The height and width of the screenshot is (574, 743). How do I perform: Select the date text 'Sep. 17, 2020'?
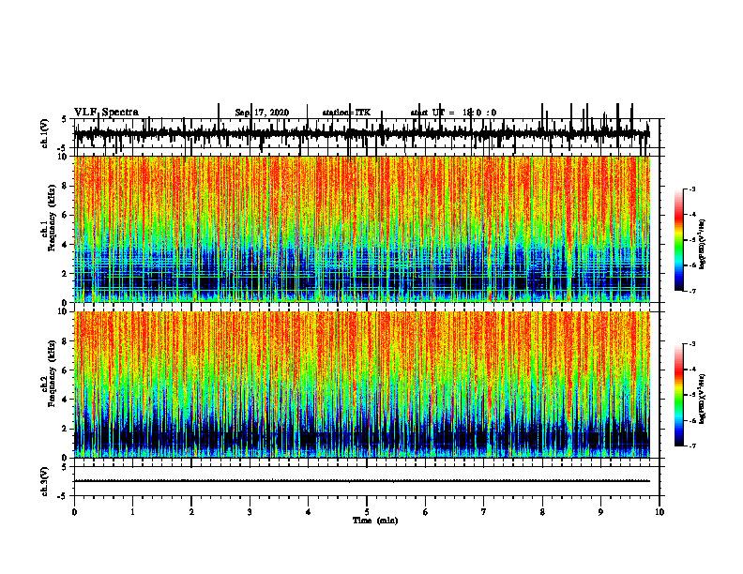coord(262,113)
